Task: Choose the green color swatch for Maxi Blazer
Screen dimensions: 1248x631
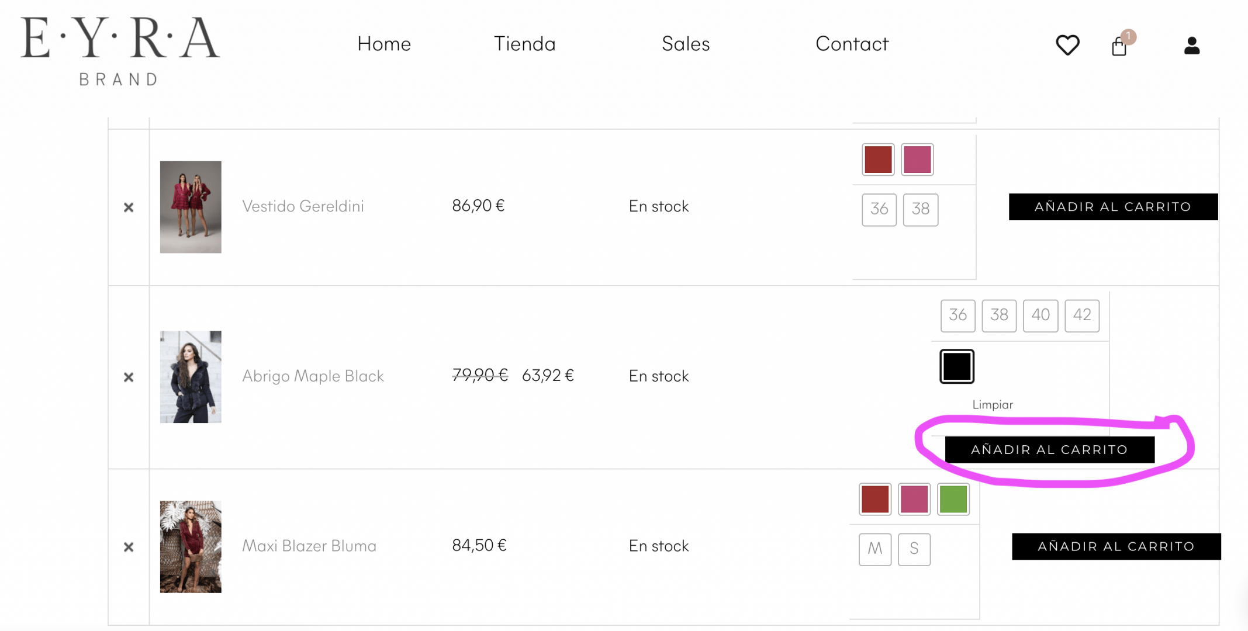Action: pos(953,499)
